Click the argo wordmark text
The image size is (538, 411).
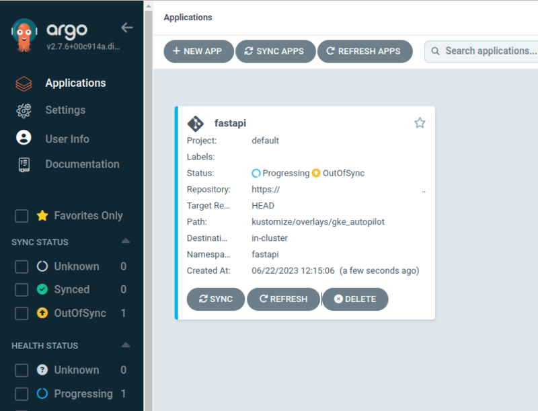tap(67, 31)
